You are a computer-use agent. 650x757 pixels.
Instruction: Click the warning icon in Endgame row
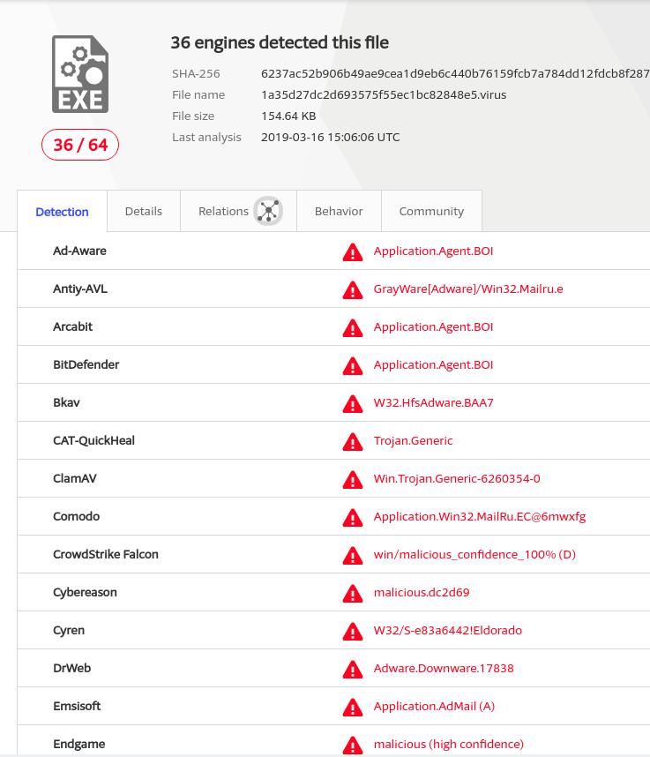point(353,745)
